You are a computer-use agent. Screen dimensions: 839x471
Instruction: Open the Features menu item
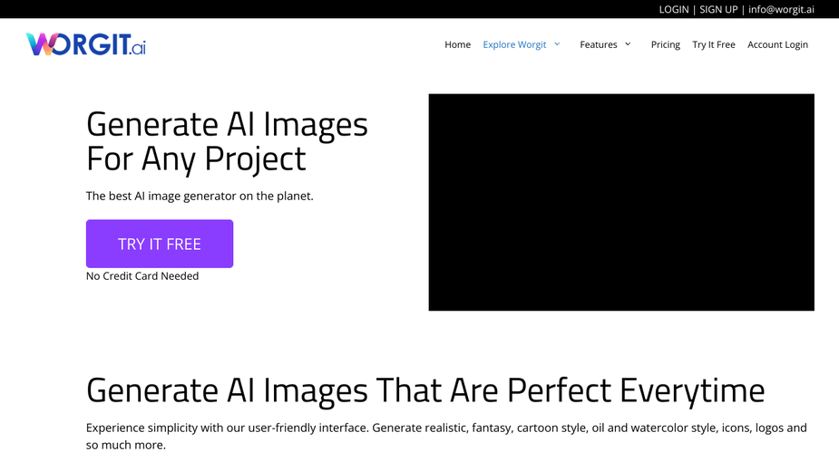(x=599, y=44)
